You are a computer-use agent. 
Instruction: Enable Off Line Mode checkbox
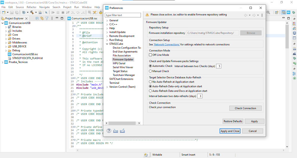150,55
